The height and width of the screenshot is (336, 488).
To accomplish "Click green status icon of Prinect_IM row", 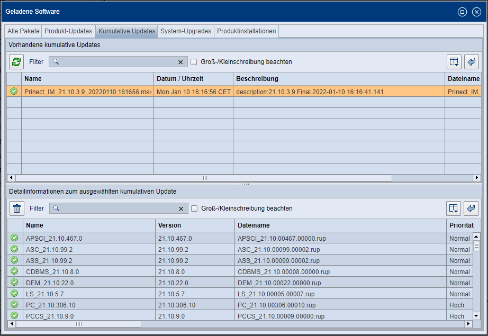I will (x=14, y=91).
